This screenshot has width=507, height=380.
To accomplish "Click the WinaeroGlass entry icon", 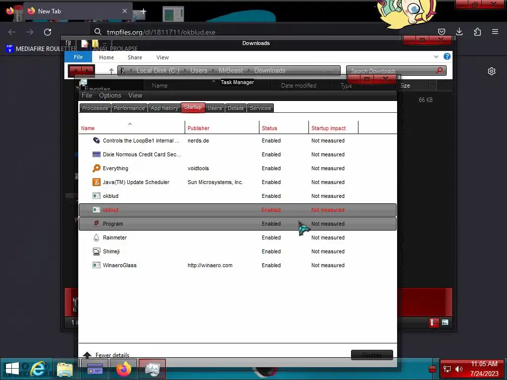I will coord(97,265).
